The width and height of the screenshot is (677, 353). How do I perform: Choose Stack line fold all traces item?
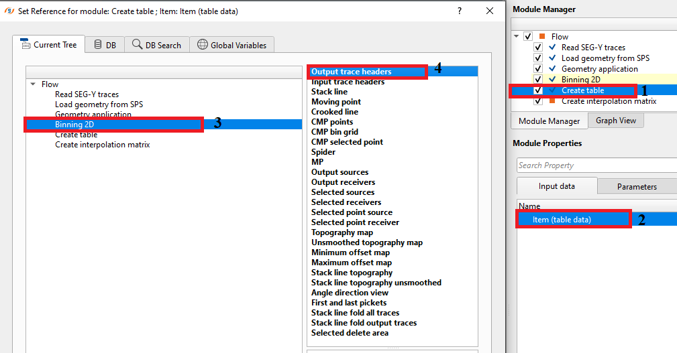(356, 313)
